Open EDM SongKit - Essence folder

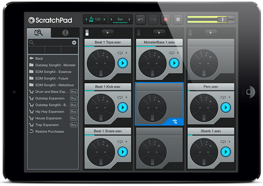[x=53, y=72]
